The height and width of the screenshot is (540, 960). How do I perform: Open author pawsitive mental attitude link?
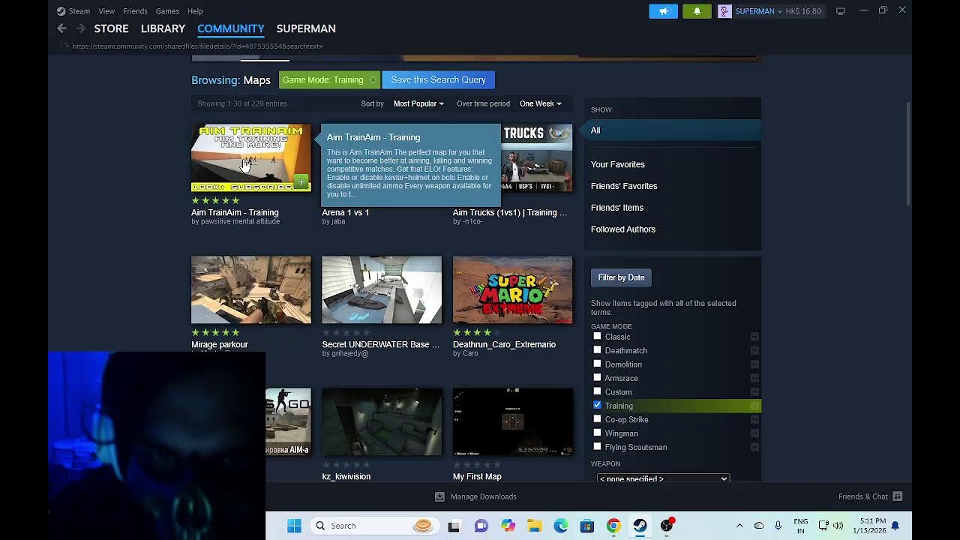tap(240, 222)
